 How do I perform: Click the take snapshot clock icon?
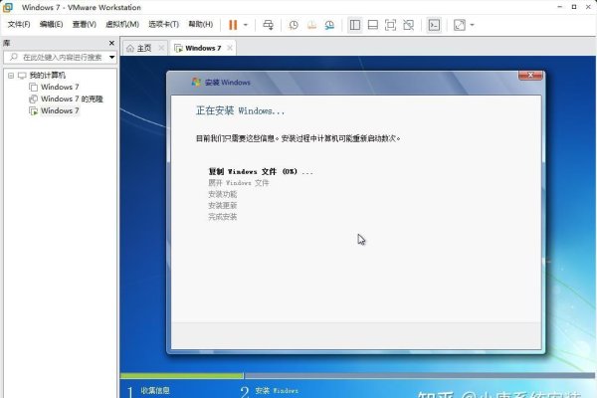294,24
